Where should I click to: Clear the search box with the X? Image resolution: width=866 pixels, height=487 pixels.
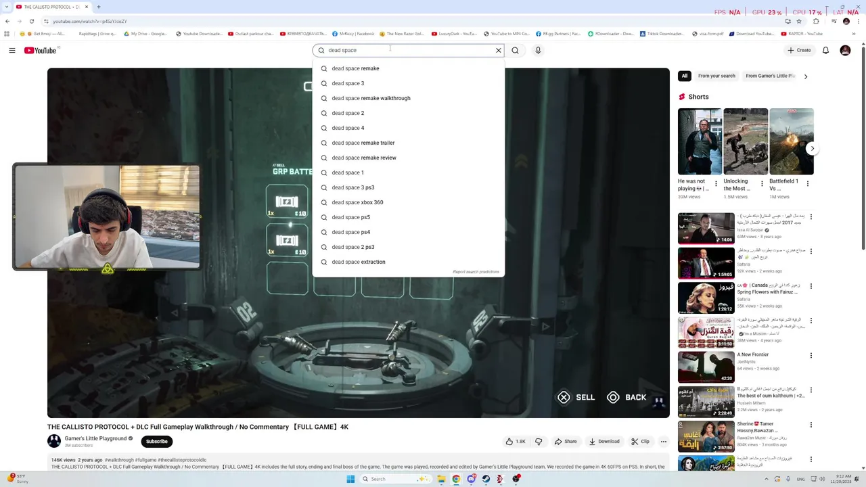499,50
